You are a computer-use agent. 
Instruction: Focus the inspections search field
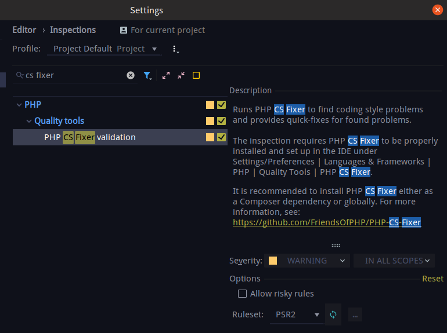coord(75,75)
